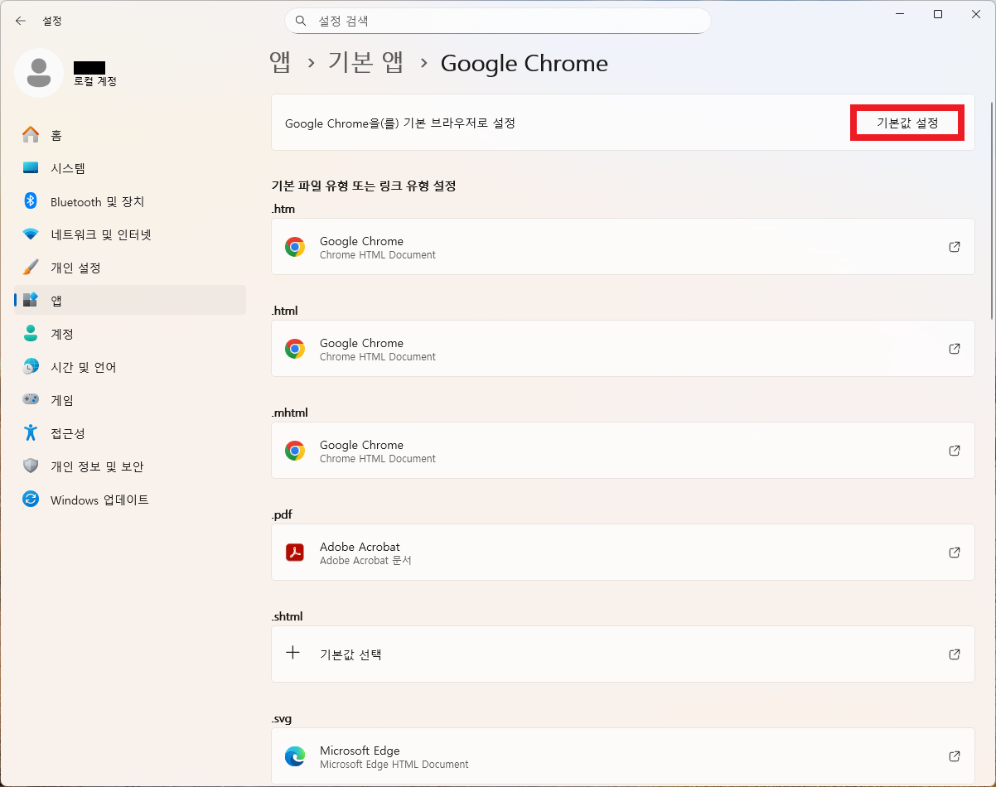This screenshot has width=996, height=787.
Task: Click the search magnifier icon
Action: 301,21
